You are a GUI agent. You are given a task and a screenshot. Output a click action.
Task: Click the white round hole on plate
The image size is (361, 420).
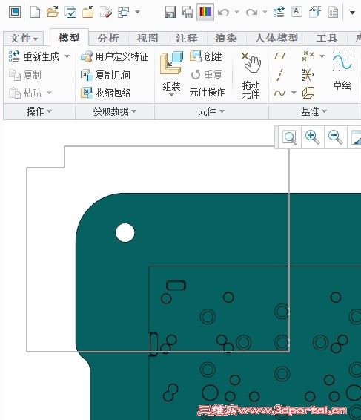[125, 232]
